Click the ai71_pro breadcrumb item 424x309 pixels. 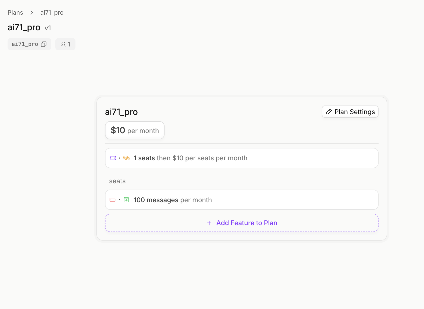coord(52,13)
